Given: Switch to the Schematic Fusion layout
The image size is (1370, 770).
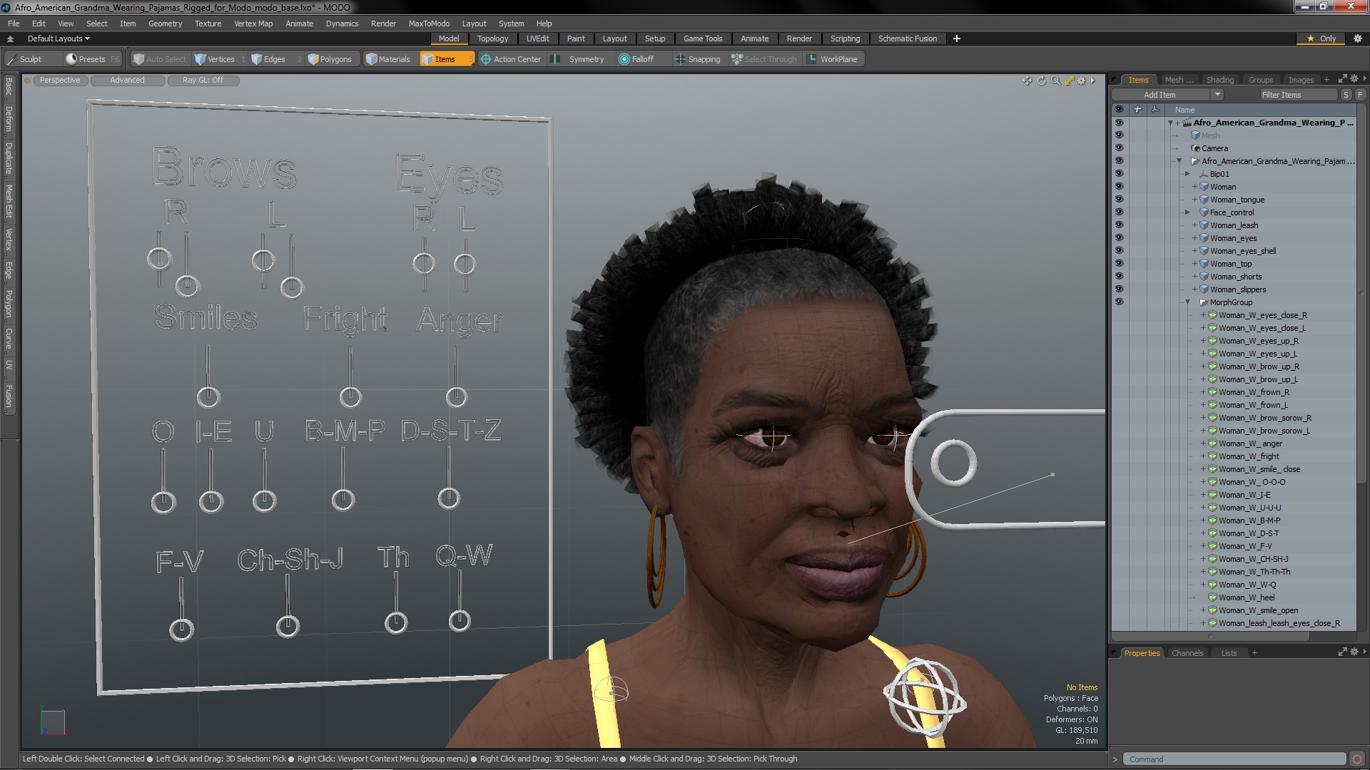Looking at the screenshot, I should 908,38.
